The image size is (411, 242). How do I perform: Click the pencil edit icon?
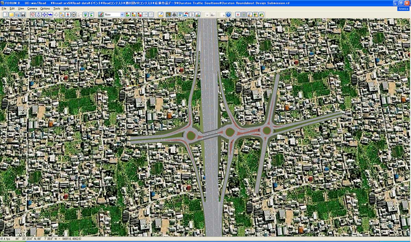click(161, 15)
